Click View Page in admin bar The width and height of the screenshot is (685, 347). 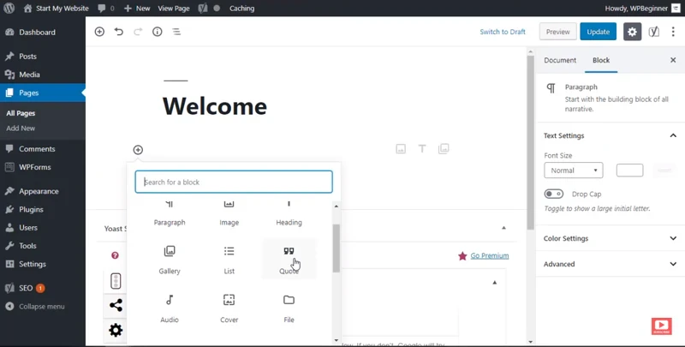[x=174, y=8]
